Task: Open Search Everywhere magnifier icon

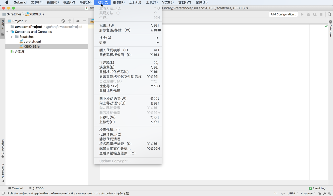Action: point(329,14)
